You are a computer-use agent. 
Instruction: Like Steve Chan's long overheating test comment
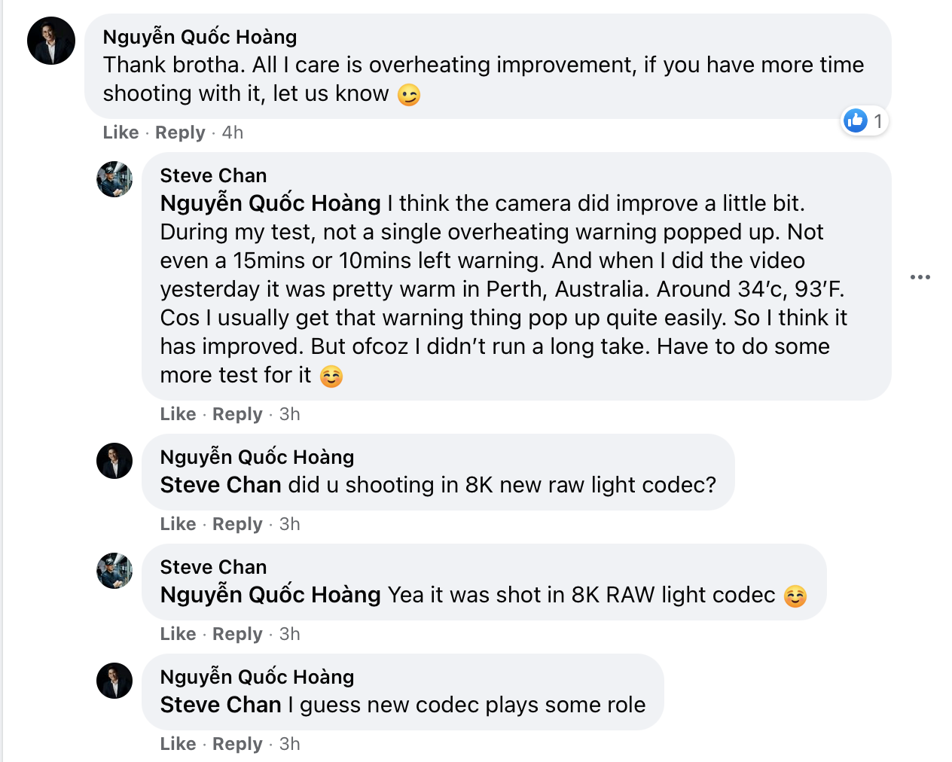pyautogui.click(x=178, y=414)
